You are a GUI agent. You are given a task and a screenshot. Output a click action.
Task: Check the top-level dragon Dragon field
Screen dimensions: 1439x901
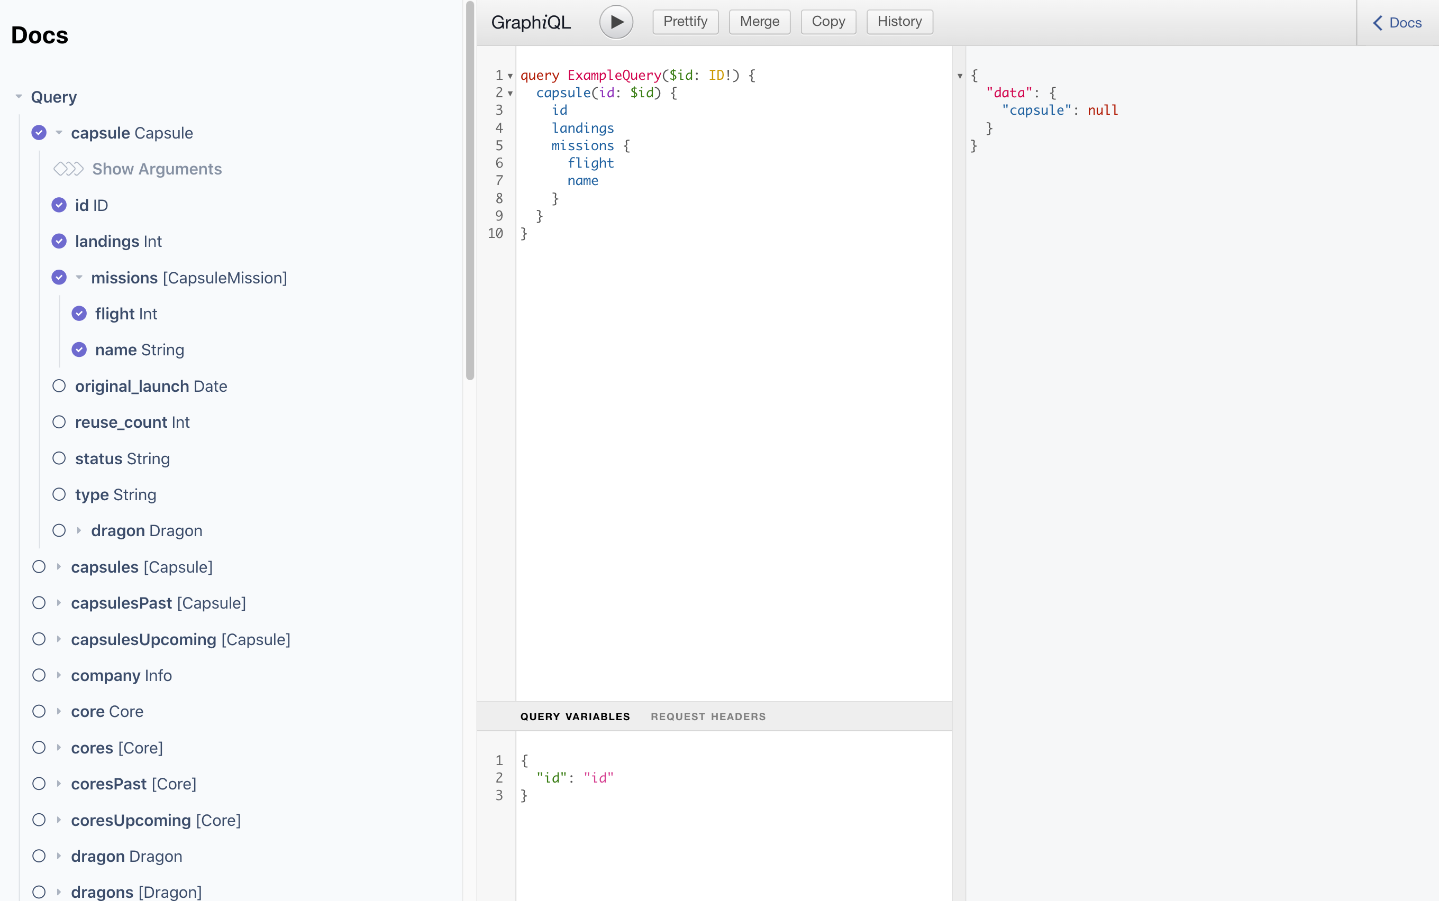[x=39, y=856]
